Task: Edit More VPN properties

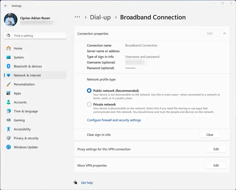Action: (x=216, y=165)
